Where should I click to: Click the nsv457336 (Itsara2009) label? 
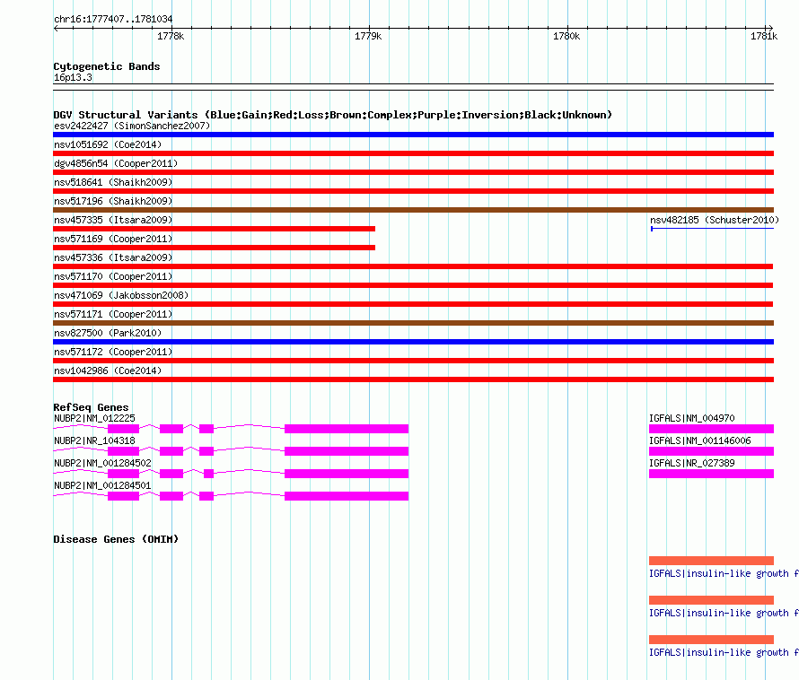(113, 257)
